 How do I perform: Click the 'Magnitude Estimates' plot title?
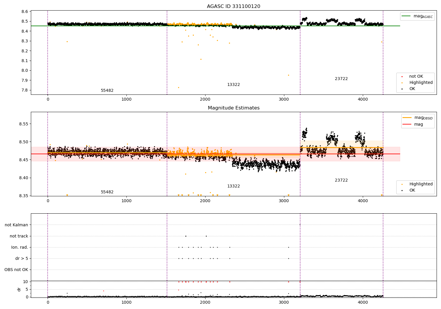[x=233, y=108]
